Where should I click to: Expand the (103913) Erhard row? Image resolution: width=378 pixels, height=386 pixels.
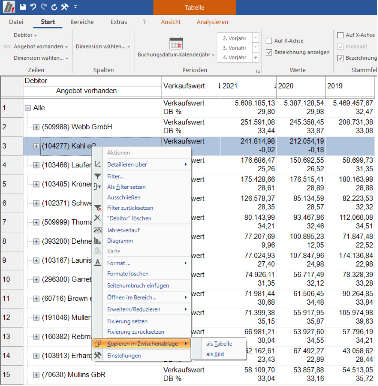point(36,356)
